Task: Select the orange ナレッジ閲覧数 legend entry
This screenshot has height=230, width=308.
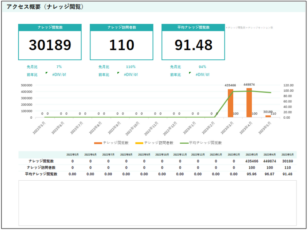Action: (111, 143)
